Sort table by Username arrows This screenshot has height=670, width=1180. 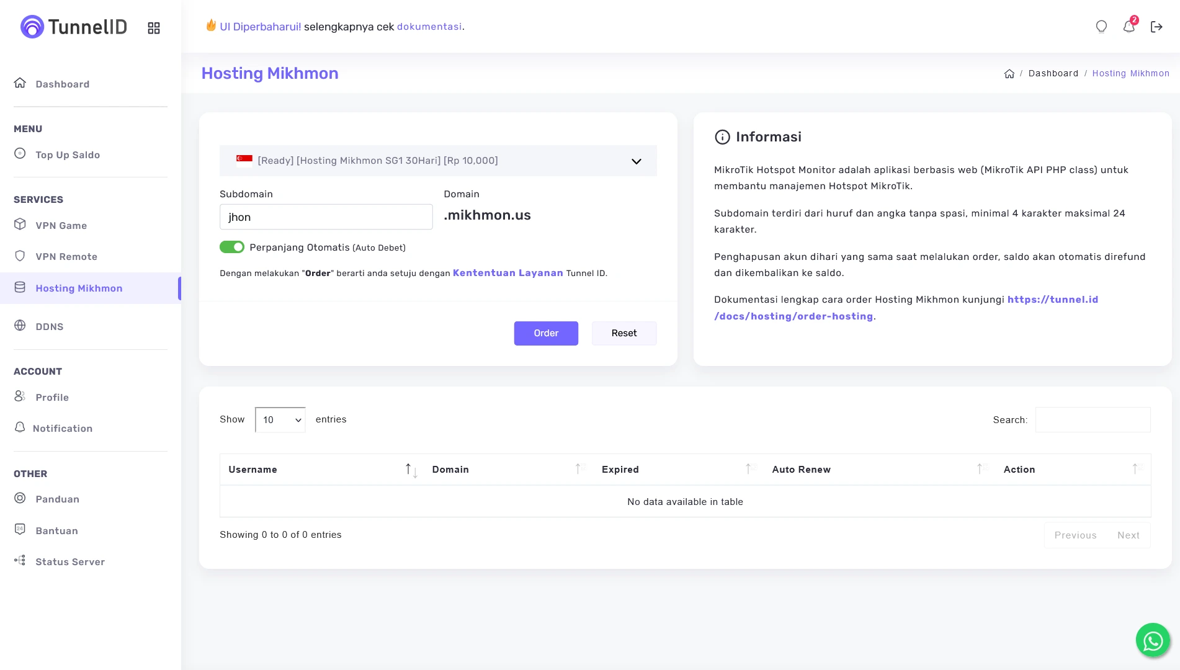[x=411, y=470]
